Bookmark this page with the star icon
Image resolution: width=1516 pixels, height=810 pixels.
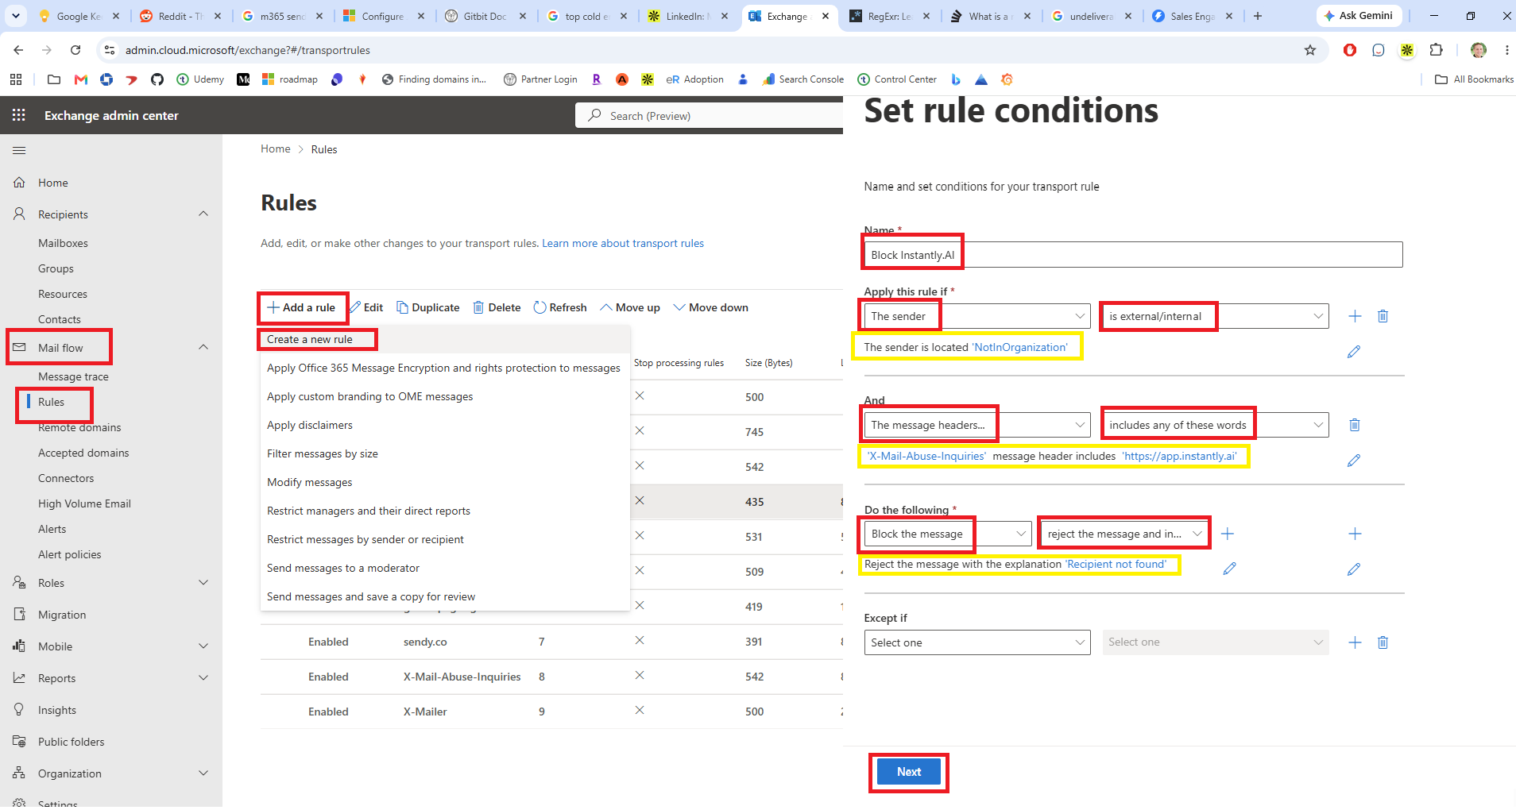(x=1310, y=50)
